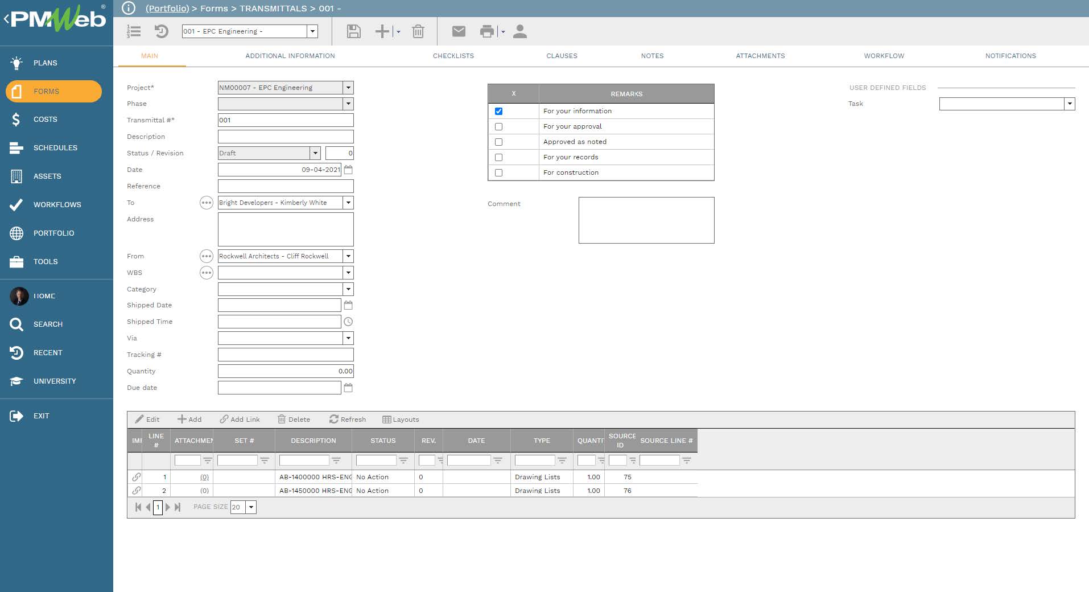The image size is (1089, 592).
Task: Select the Costs section in the sidebar
Action: [45, 120]
